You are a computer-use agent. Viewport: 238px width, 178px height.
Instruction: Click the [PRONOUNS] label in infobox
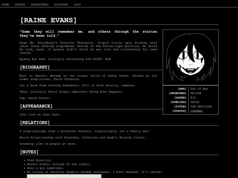178,93
